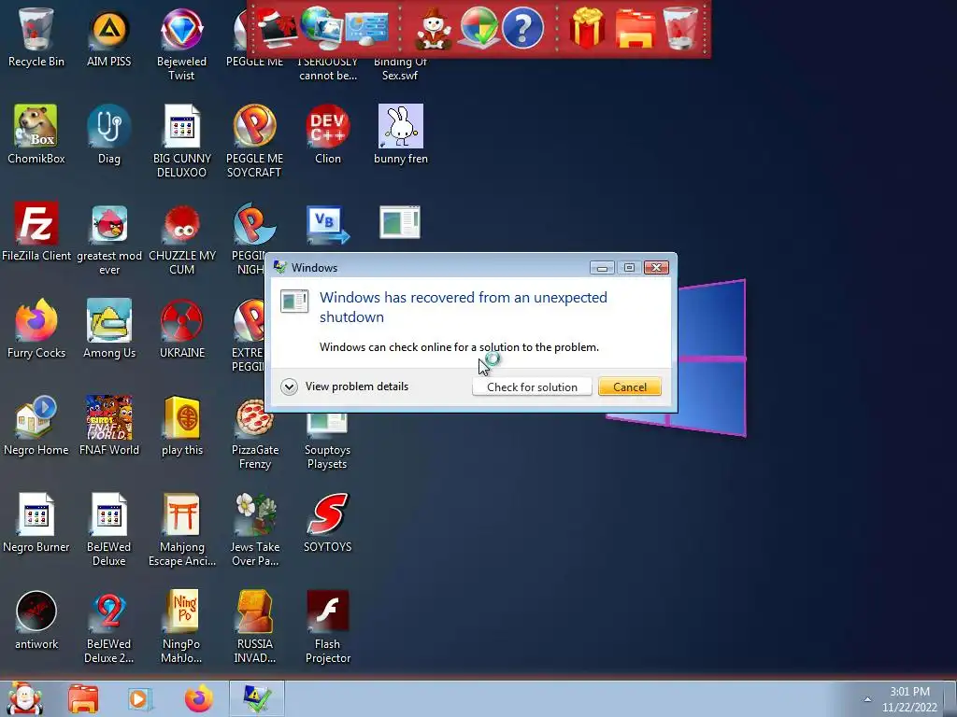Open the Recycle Bin desktop icon

(36, 37)
